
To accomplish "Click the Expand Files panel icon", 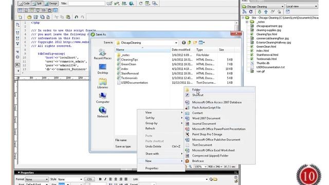I will [288, 12].
